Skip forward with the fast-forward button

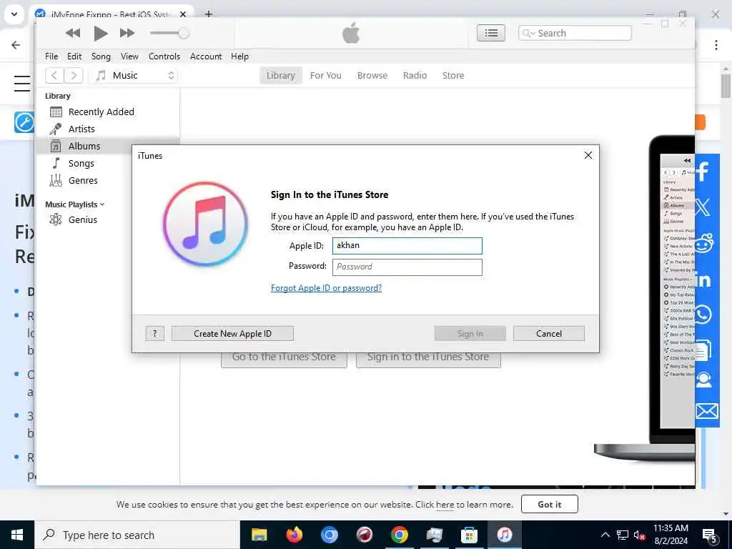coord(127,33)
